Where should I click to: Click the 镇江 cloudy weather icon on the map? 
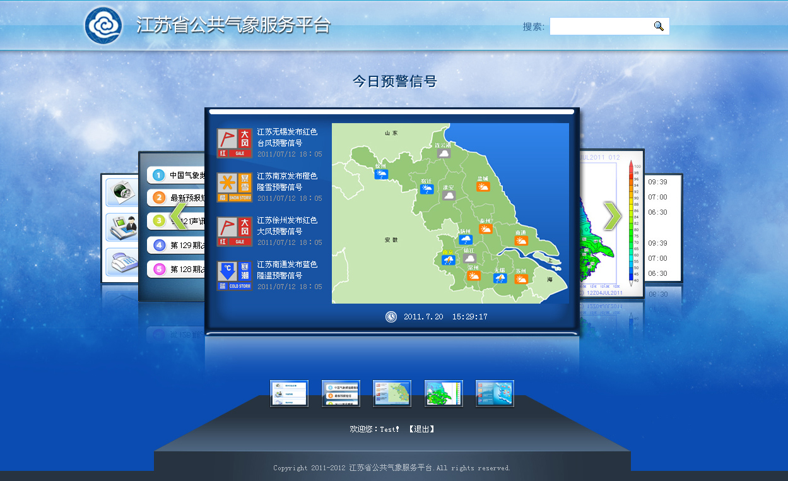469,258
